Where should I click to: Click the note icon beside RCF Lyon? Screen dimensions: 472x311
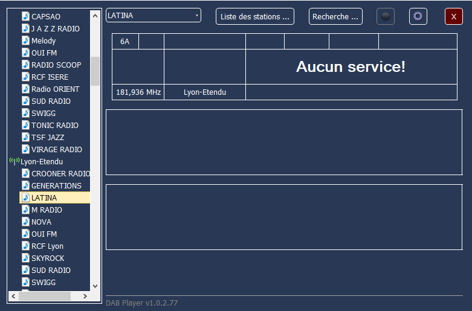[25, 246]
